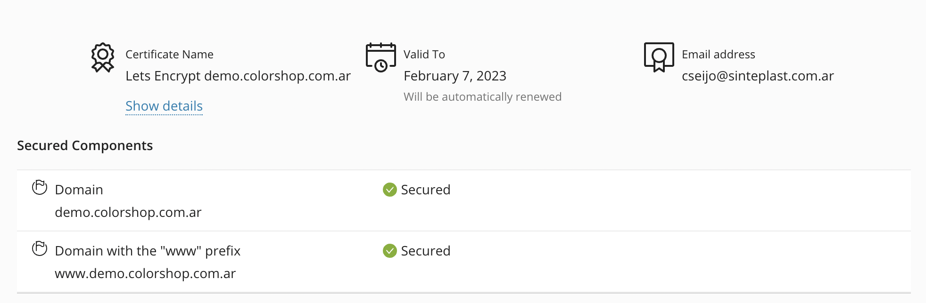This screenshot has width=926, height=303.
Task: Click the Email address label
Action: 718,55
